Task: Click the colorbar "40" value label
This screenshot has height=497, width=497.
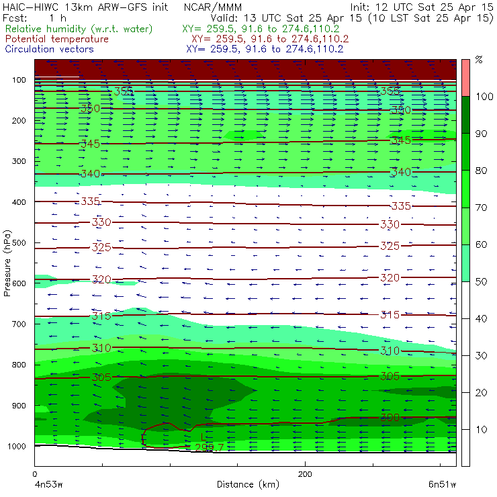Action: (481, 318)
